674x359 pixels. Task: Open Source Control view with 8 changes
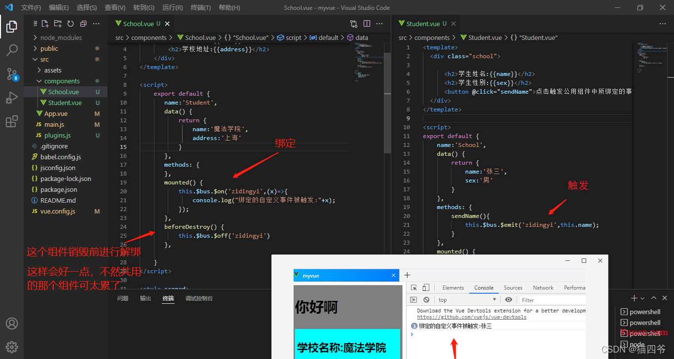point(12,74)
